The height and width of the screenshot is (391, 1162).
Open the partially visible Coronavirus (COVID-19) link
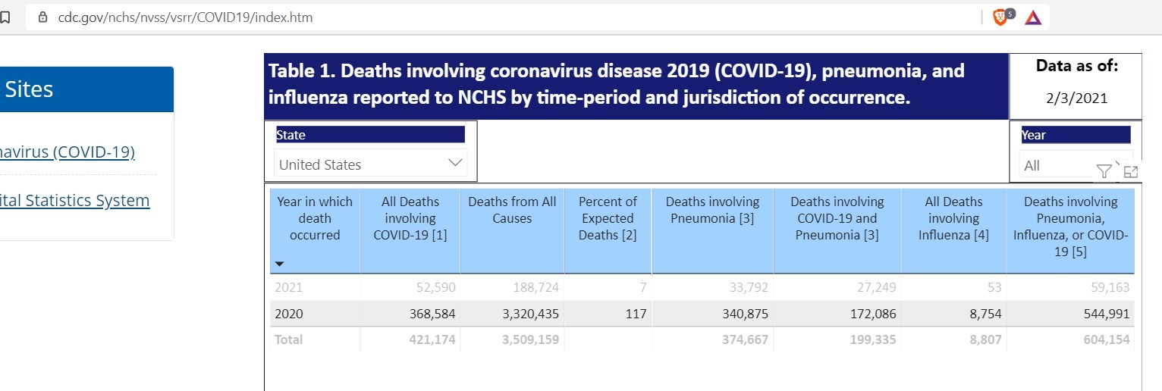click(x=67, y=152)
